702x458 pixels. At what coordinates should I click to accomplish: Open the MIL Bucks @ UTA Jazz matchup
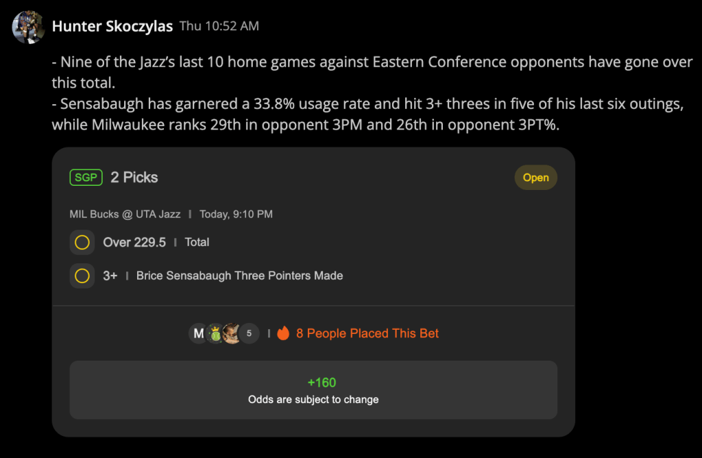coord(125,214)
